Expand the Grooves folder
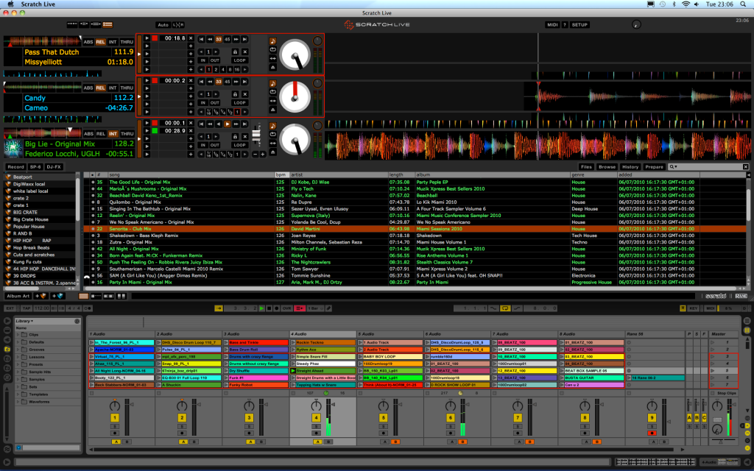Viewport: 754px width, 471px height. [18, 350]
